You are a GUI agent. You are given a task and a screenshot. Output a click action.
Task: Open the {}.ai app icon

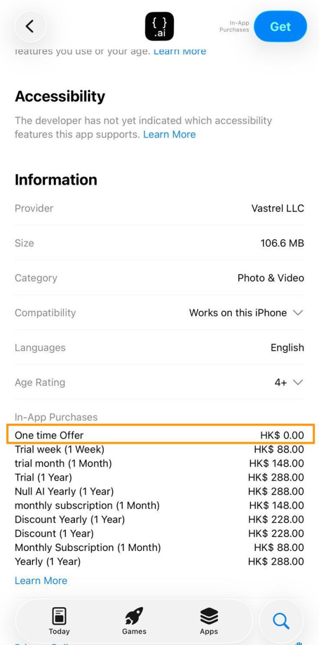[x=159, y=25]
